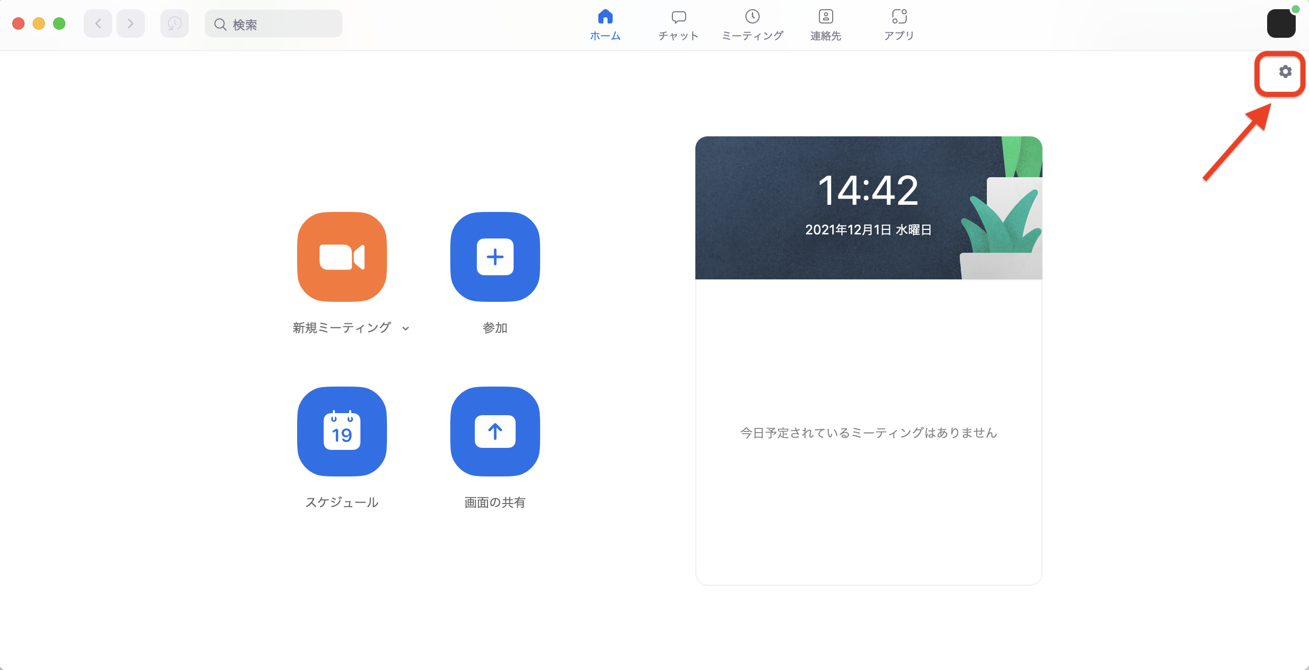
Task: Click the blue Join (参加) plus icon
Action: 495,256
